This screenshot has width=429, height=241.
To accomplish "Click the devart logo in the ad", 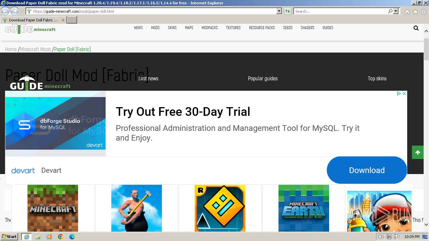I will point(23,170).
